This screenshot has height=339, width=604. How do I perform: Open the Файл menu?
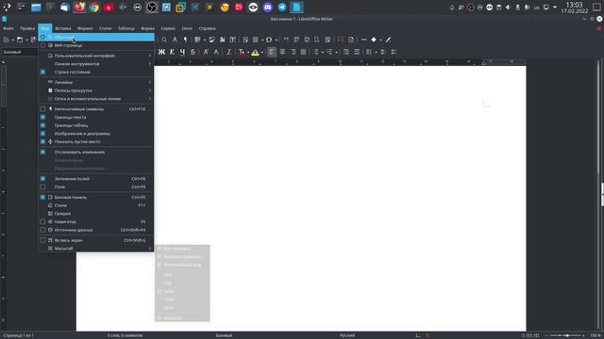click(x=8, y=28)
